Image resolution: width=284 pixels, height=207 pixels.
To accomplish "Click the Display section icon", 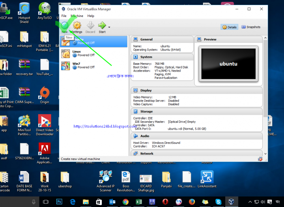I will point(136,90).
